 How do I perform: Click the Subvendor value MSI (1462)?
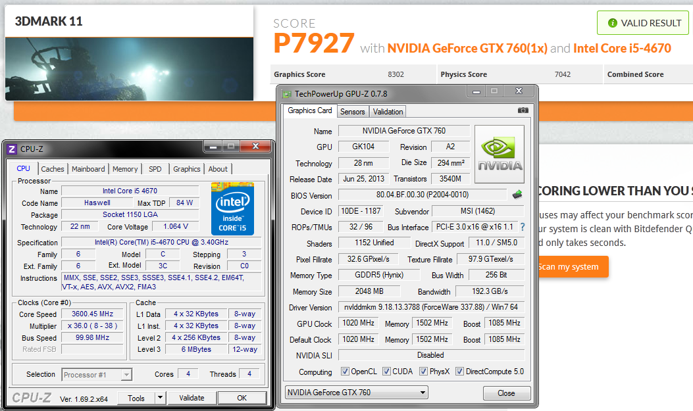(x=478, y=211)
